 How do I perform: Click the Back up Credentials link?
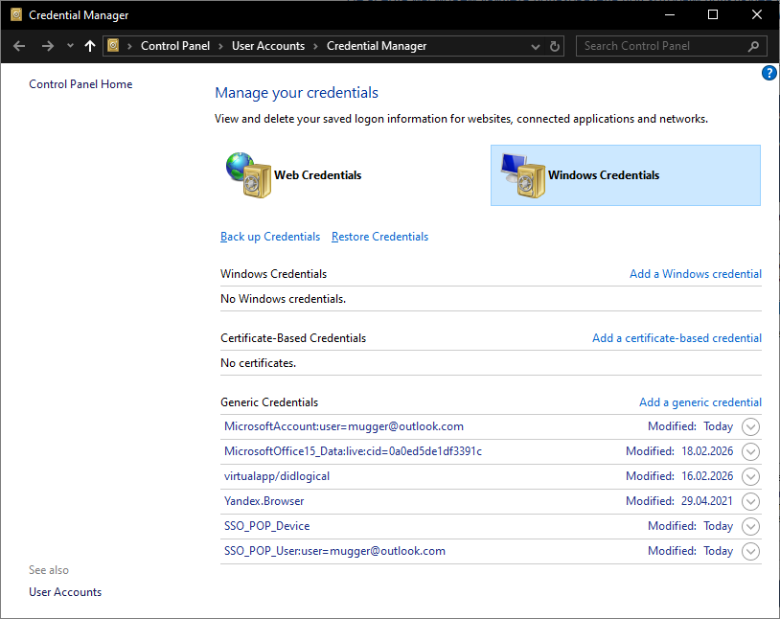click(x=269, y=236)
